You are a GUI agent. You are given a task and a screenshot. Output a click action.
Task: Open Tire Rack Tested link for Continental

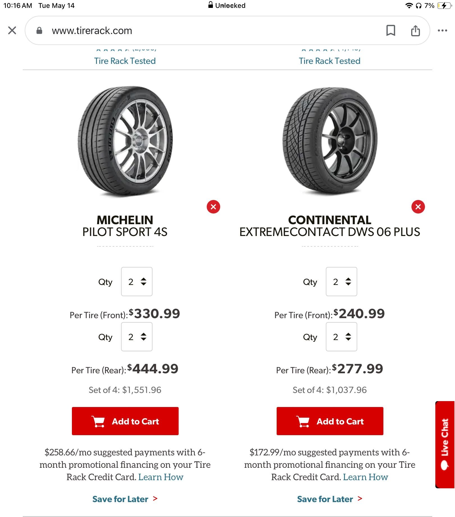(x=329, y=61)
